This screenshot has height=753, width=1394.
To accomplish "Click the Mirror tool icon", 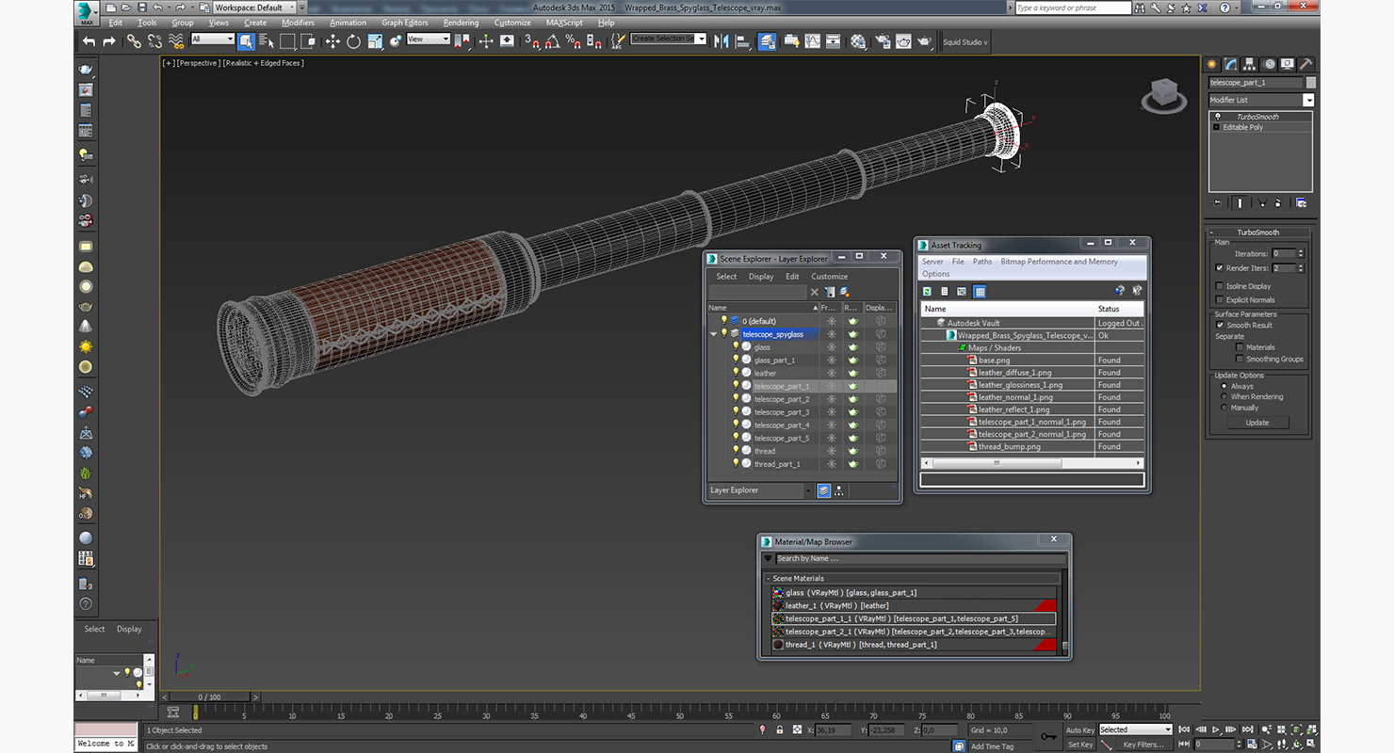I will click(x=721, y=41).
